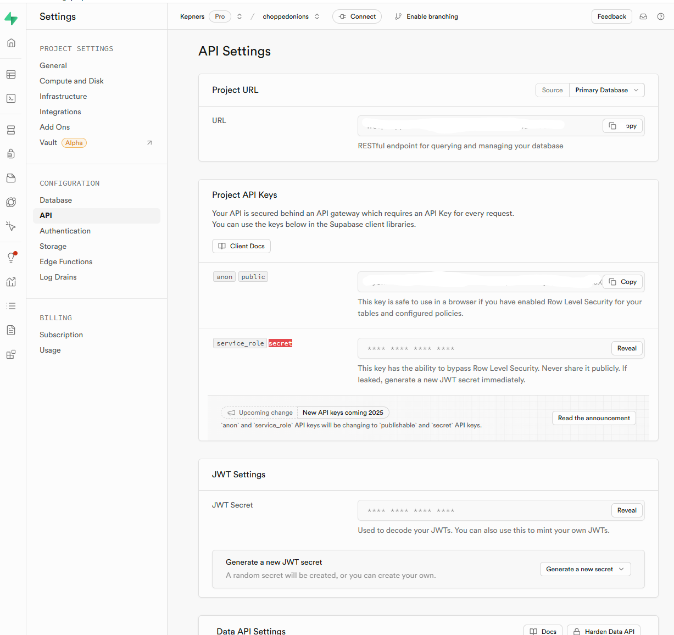Open Compute and Disk settings
The image size is (674, 635).
71,81
